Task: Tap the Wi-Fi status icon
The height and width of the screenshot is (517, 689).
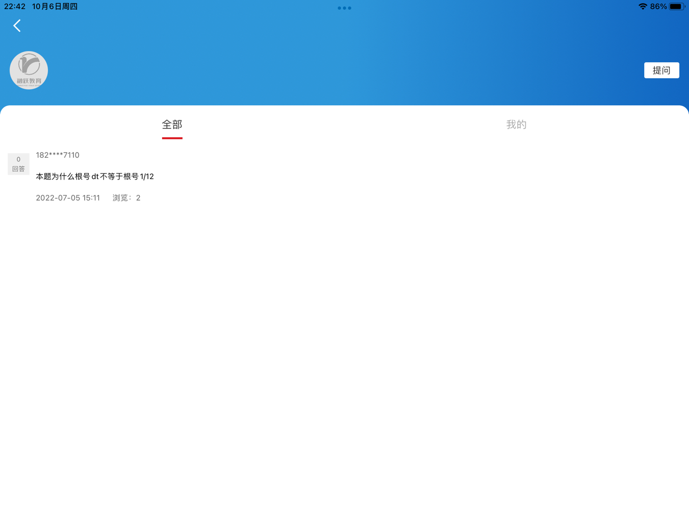Action: 642,7
